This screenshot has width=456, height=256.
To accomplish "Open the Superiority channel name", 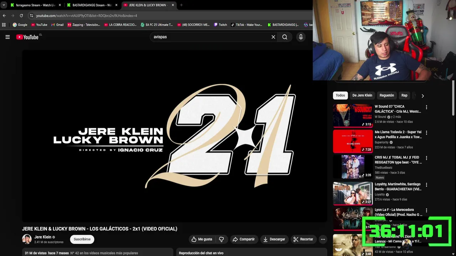I will (382, 142).
